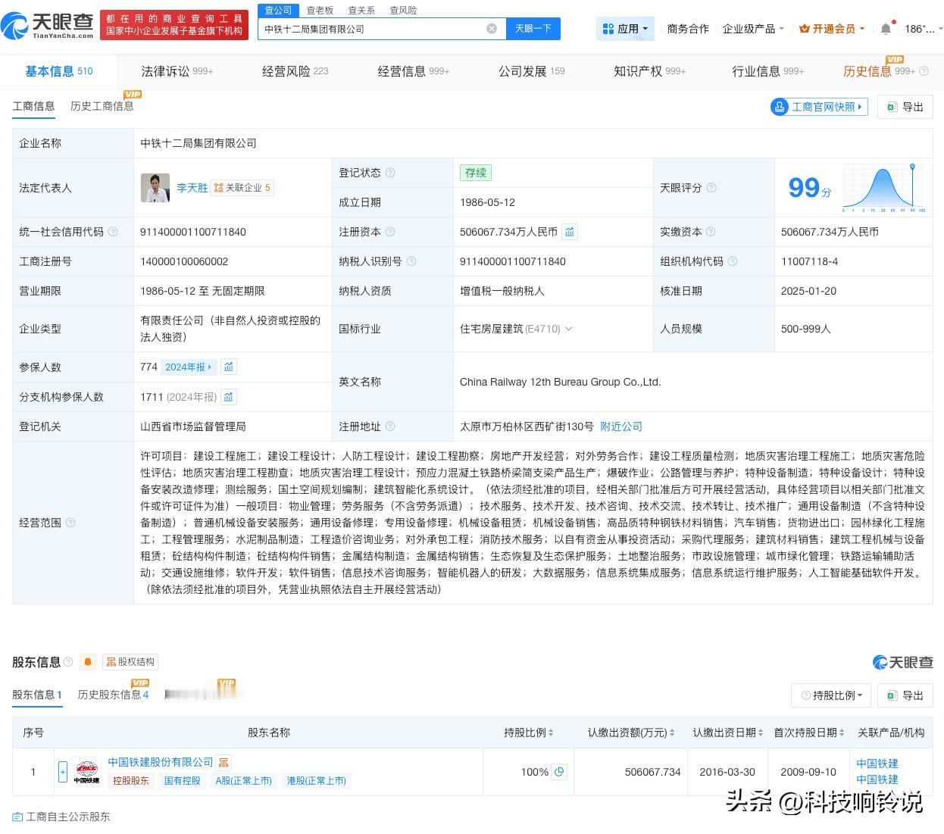
Task: Click the 中国铁建 shareholder logo
Action: point(86,772)
